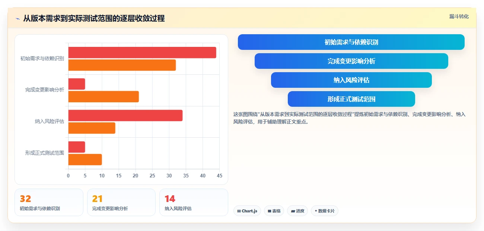Click the 初始需求与依赖识别 chart axis label

[x=42, y=58]
